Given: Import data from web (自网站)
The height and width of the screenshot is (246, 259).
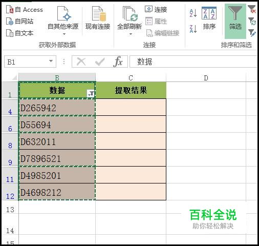Looking at the screenshot, I should pyautogui.click(x=19, y=22).
